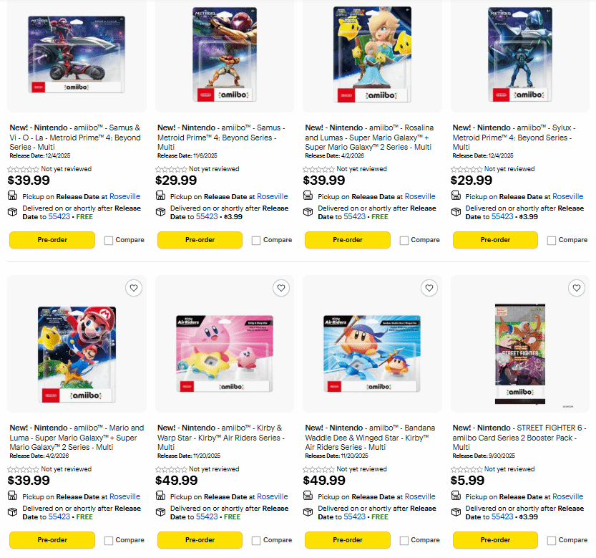The height and width of the screenshot is (558, 596).
Task: Tick Compare box for Rosalina and Lumas
Action: (x=404, y=241)
